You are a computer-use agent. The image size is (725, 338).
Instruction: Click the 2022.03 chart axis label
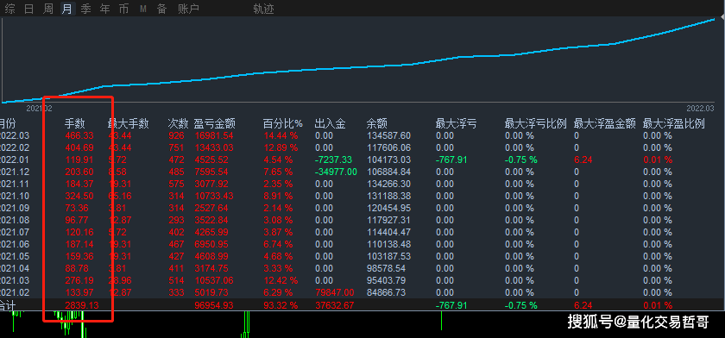point(700,109)
